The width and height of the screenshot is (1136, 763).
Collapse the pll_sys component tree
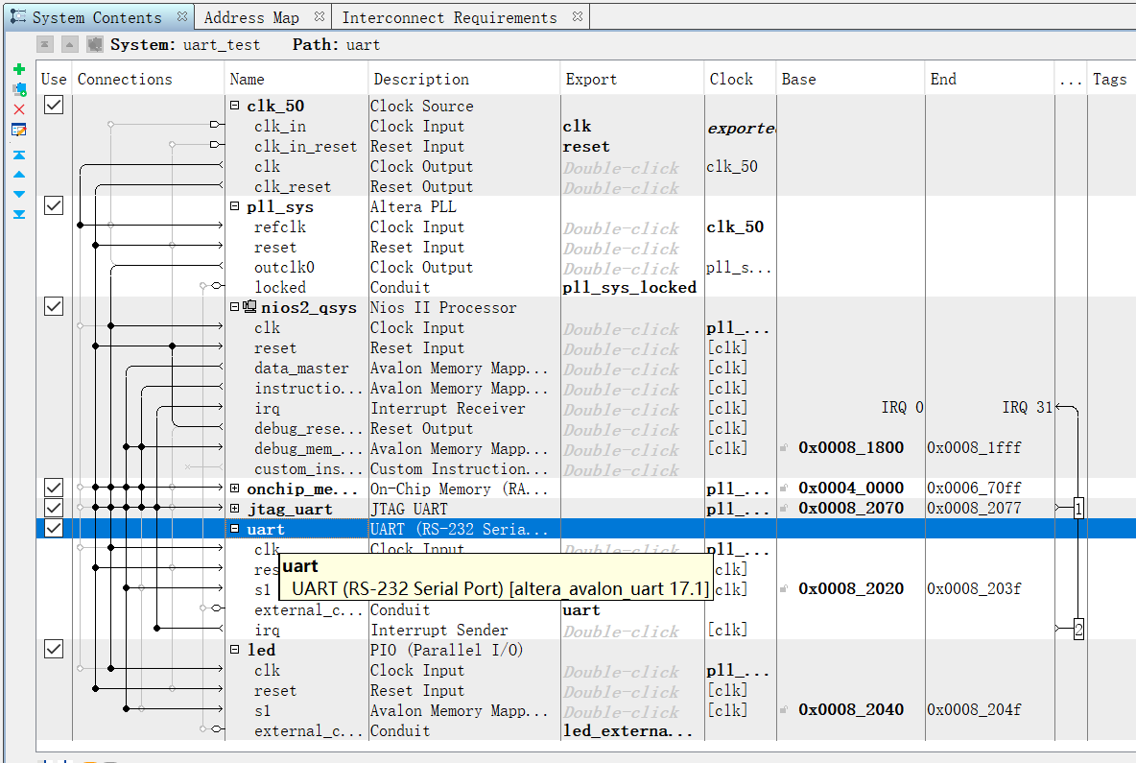(x=235, y=205)
